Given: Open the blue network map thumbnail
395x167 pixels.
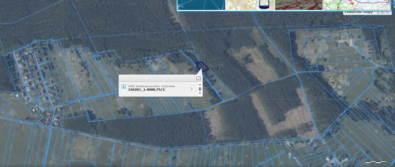Looking at the screenshot, I should [x=201, y=5].
